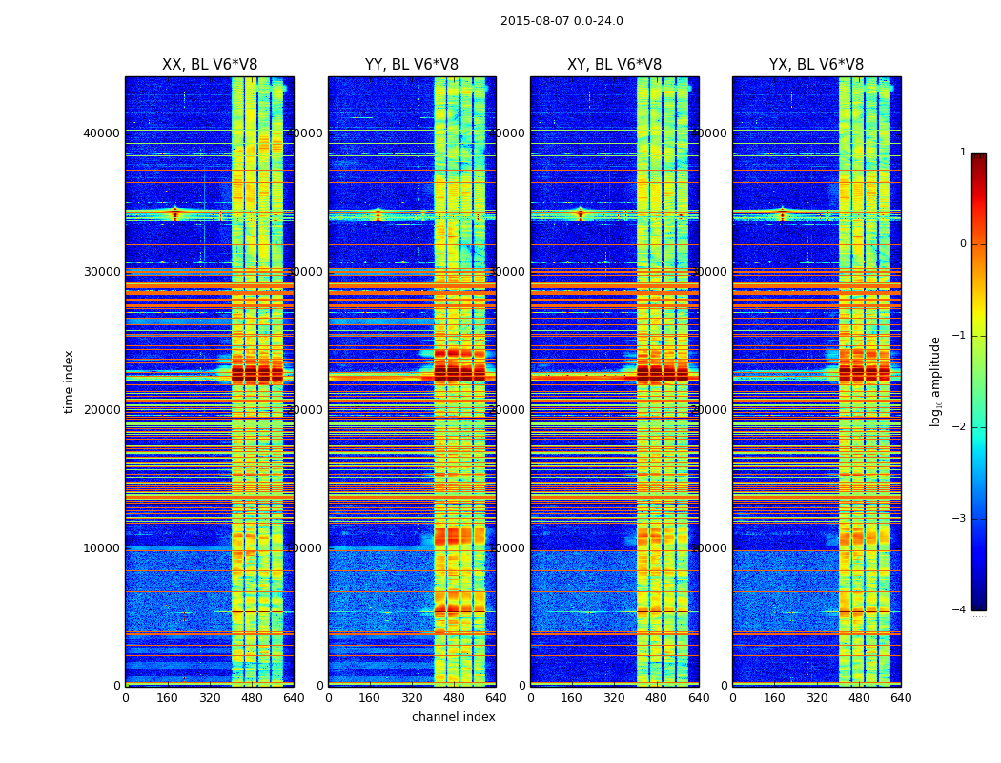Viewport: 1001px width, 763px height.
Task: Select the "XX, BL V6*V8" subplot title
Action: [x=210, y=65]
